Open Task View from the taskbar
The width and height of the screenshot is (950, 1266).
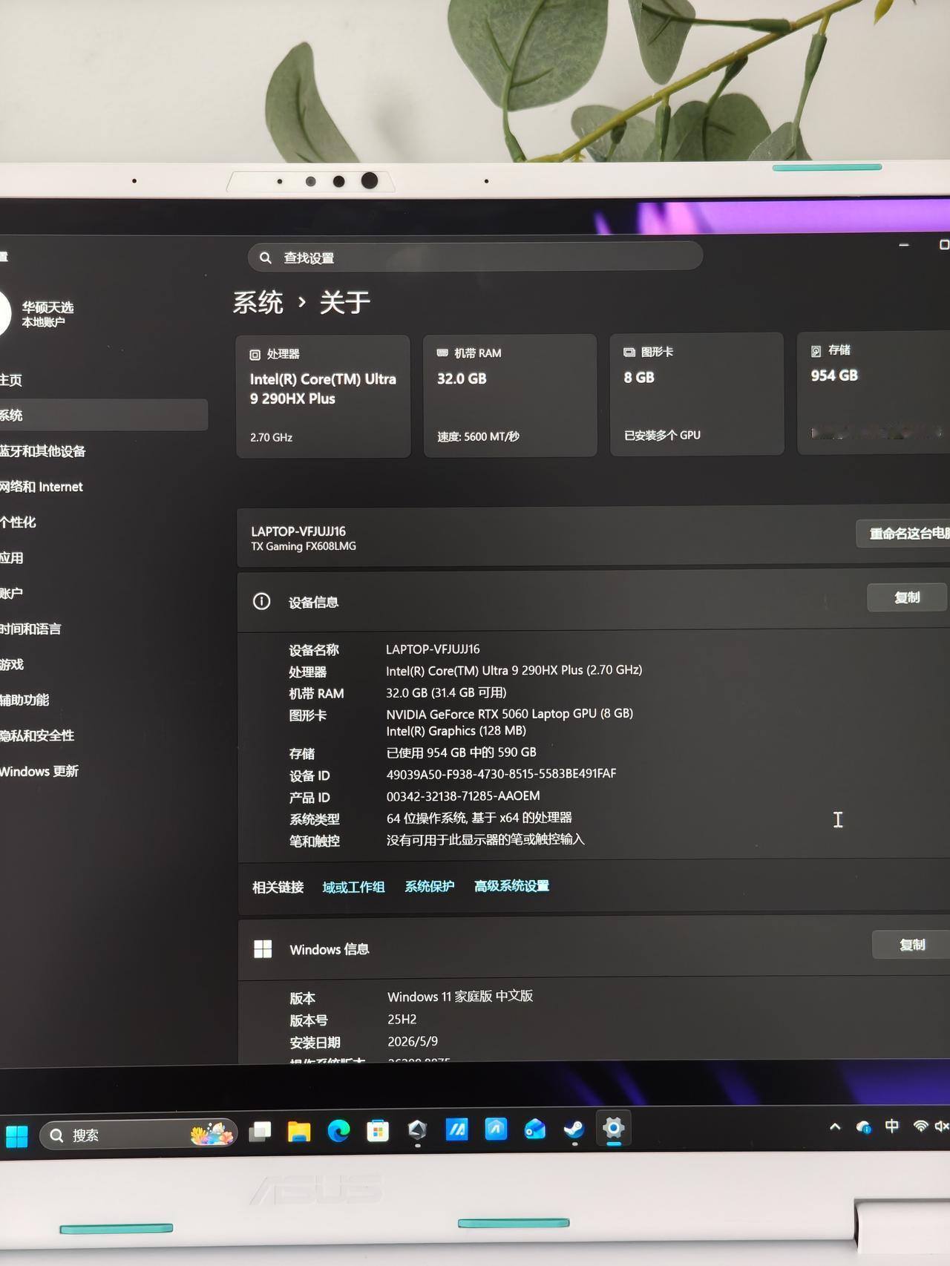(260, 1132)
